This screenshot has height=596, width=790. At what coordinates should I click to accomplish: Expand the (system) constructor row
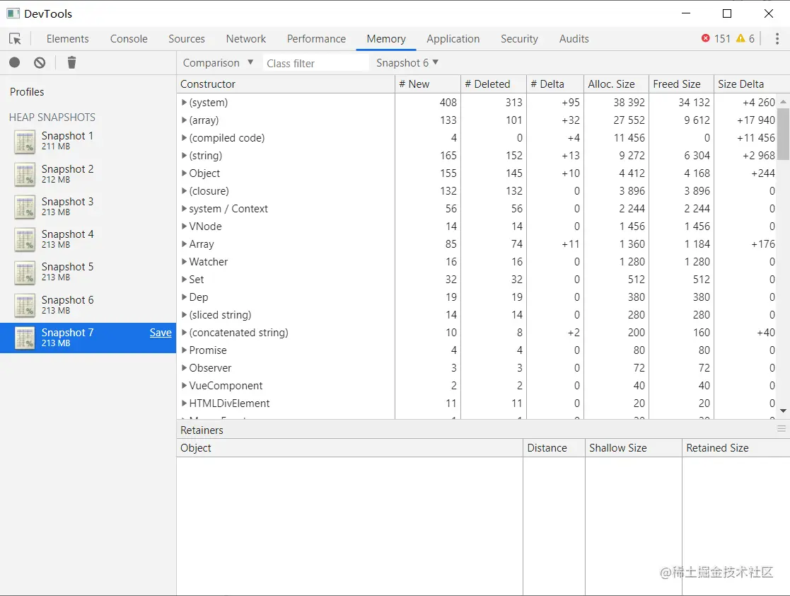coord(184,103)
